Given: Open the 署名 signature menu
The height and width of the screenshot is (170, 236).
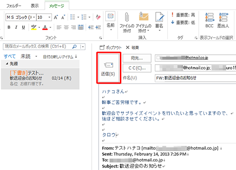Looking at the screenshot, I should coord(159,21).
